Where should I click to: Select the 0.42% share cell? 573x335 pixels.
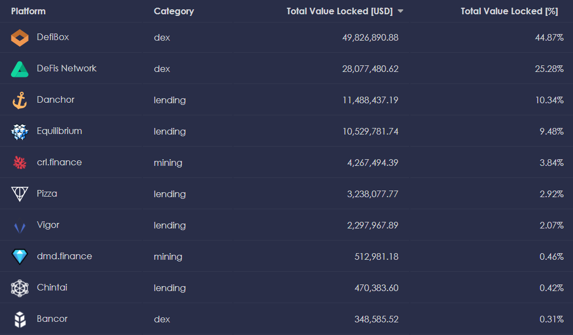(552, 288)
